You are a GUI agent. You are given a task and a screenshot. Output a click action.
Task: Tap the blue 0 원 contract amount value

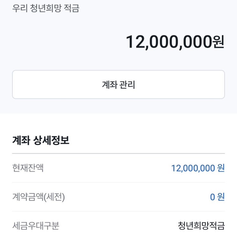217,197
